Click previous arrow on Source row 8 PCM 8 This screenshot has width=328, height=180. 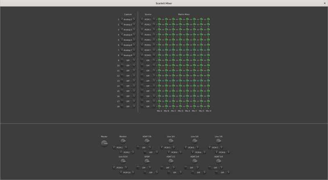pos(142,55)
